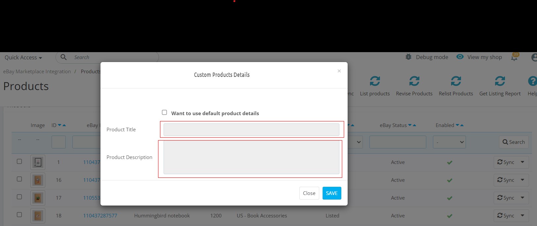
Task: Sort ID column descending arrow
Action: [59, 125]
